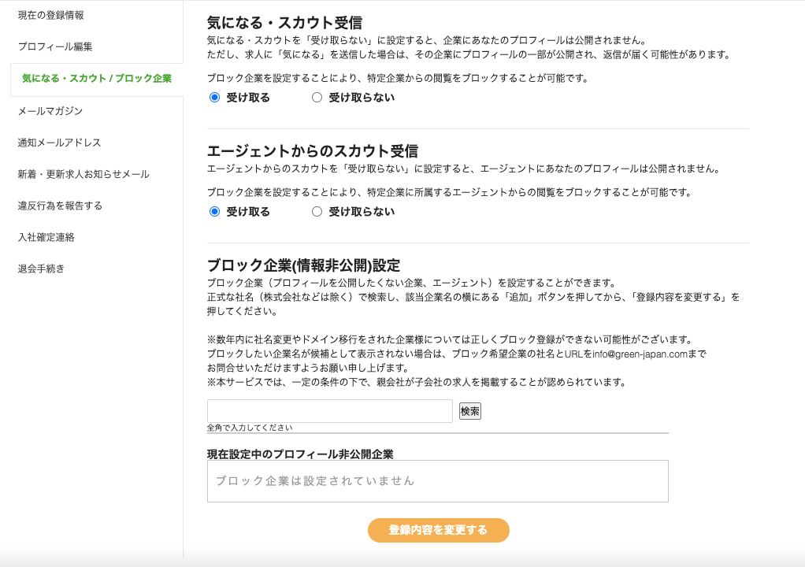Go to 退会手続き page
The width and height of the screenshot is (805, 567).
click(41, 269)
